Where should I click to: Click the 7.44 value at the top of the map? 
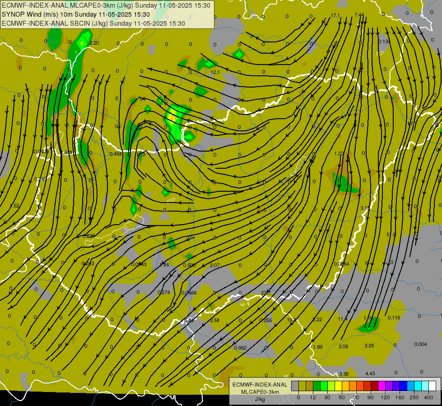click(x=359, y=14)
